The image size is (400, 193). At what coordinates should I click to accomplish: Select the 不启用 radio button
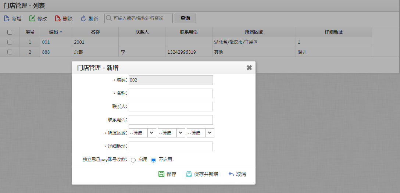pos(153,160)
